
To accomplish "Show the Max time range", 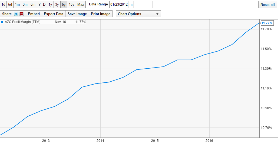I will [81, 5].
